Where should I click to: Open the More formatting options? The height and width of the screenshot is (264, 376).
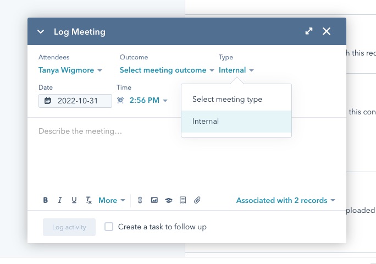pos(112,201)
